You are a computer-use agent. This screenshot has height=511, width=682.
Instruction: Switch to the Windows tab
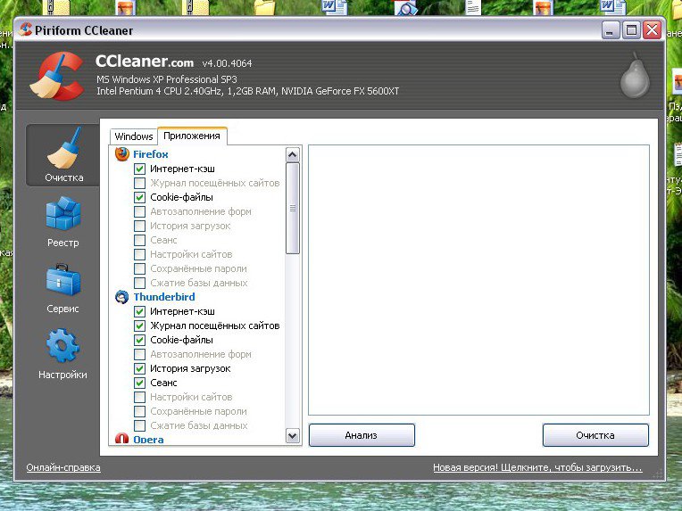[x=134, y=136]
